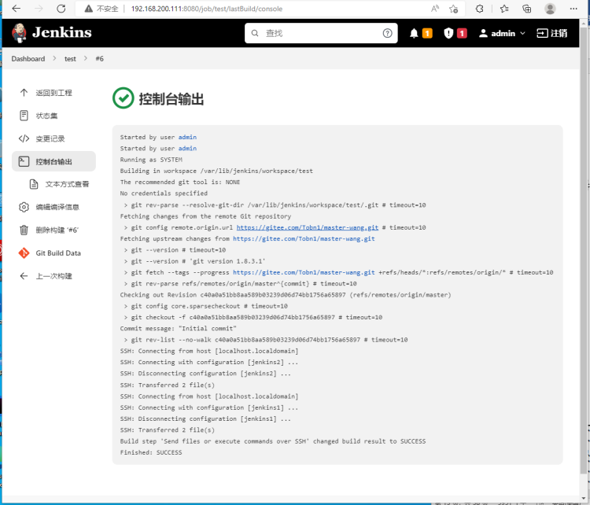Click the search help question mark icon
The height and width of the screenshot is (505, 590).
coord(387,33)
